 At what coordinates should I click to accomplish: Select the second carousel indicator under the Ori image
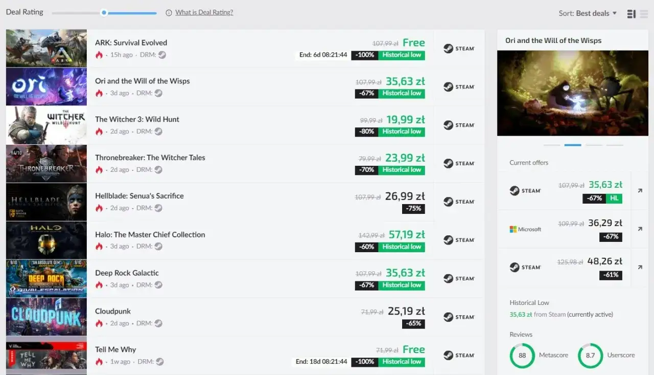[572, 145]
